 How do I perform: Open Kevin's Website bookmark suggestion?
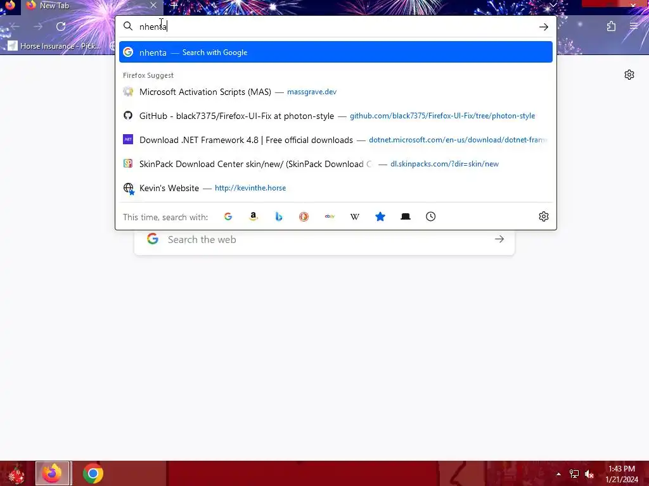point(336,187)
